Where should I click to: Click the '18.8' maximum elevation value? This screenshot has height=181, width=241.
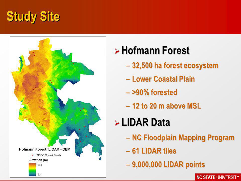click(39, 165)
